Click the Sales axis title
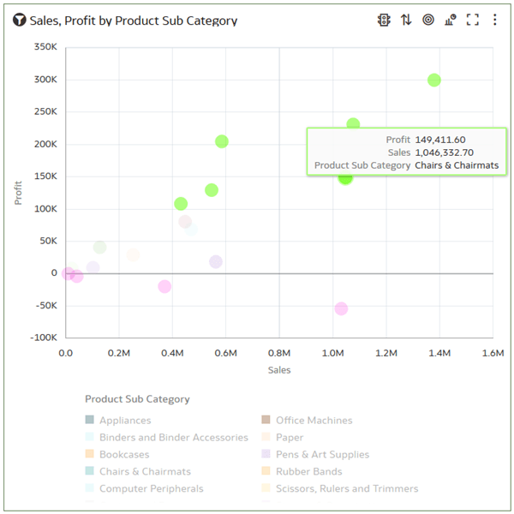Image resolution: width=514 pixels, height=514 pixels. click(x=279, y=370)
